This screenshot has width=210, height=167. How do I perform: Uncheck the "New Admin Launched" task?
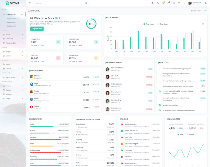coord(160,105)
